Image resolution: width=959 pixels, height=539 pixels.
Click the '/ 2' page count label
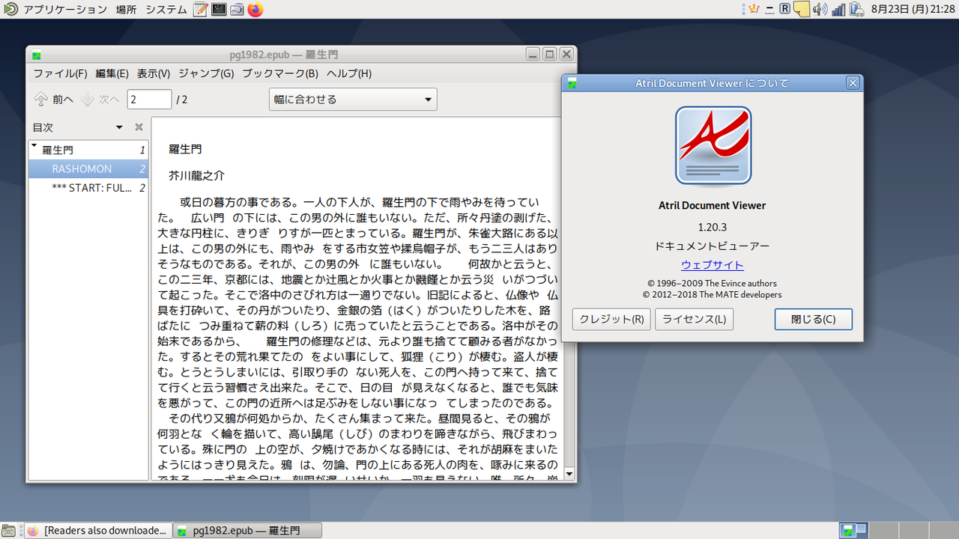pos(182,100)
